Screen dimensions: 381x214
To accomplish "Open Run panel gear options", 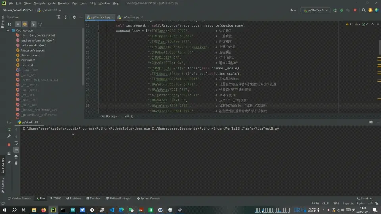I will (371, 122).
